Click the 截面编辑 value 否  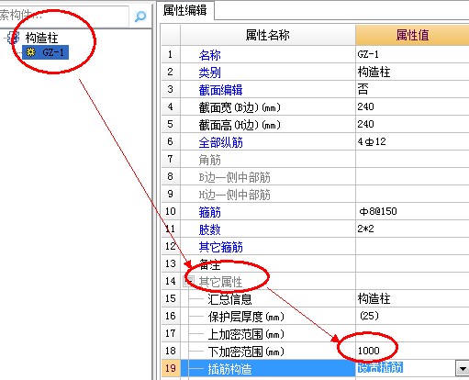click(363, 89)
